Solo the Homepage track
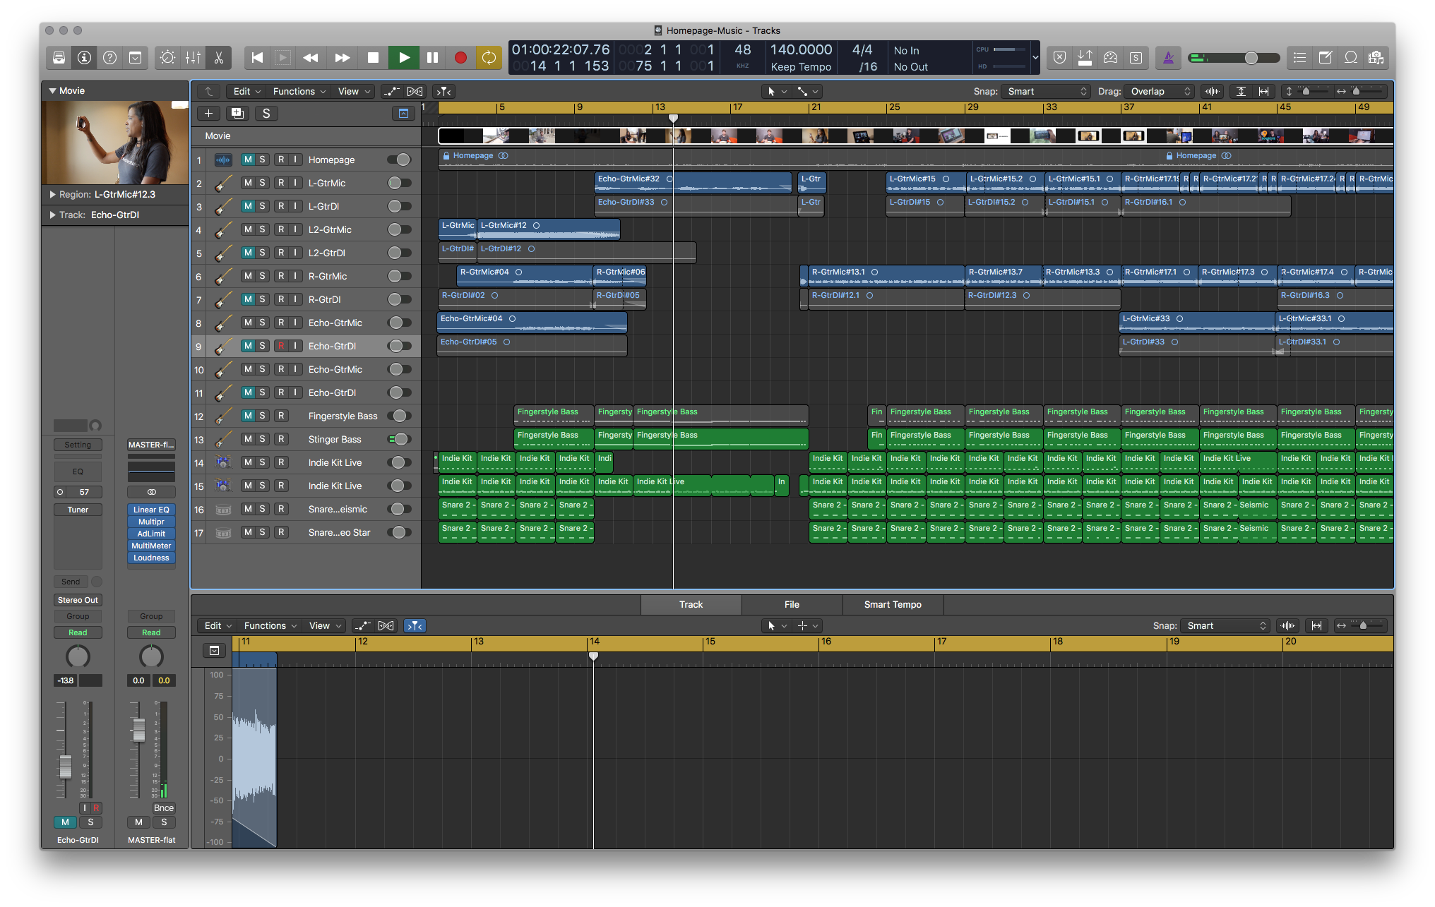 [263, 160]
